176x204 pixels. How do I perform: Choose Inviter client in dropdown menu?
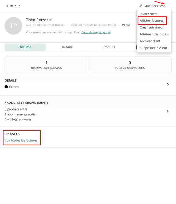(149, 14)
